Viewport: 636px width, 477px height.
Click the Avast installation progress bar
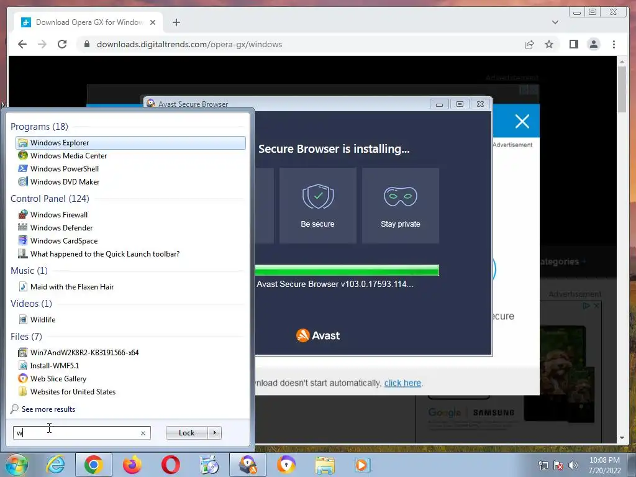[x=347, y=270]
